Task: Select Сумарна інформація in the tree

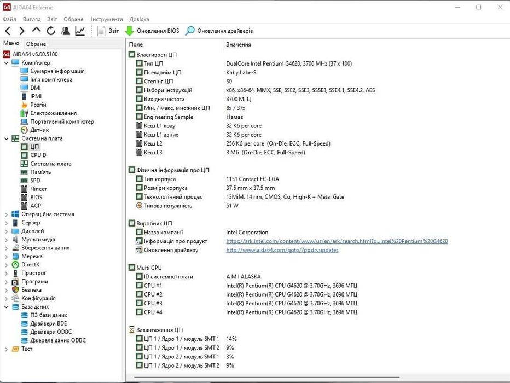Action: 57,71
